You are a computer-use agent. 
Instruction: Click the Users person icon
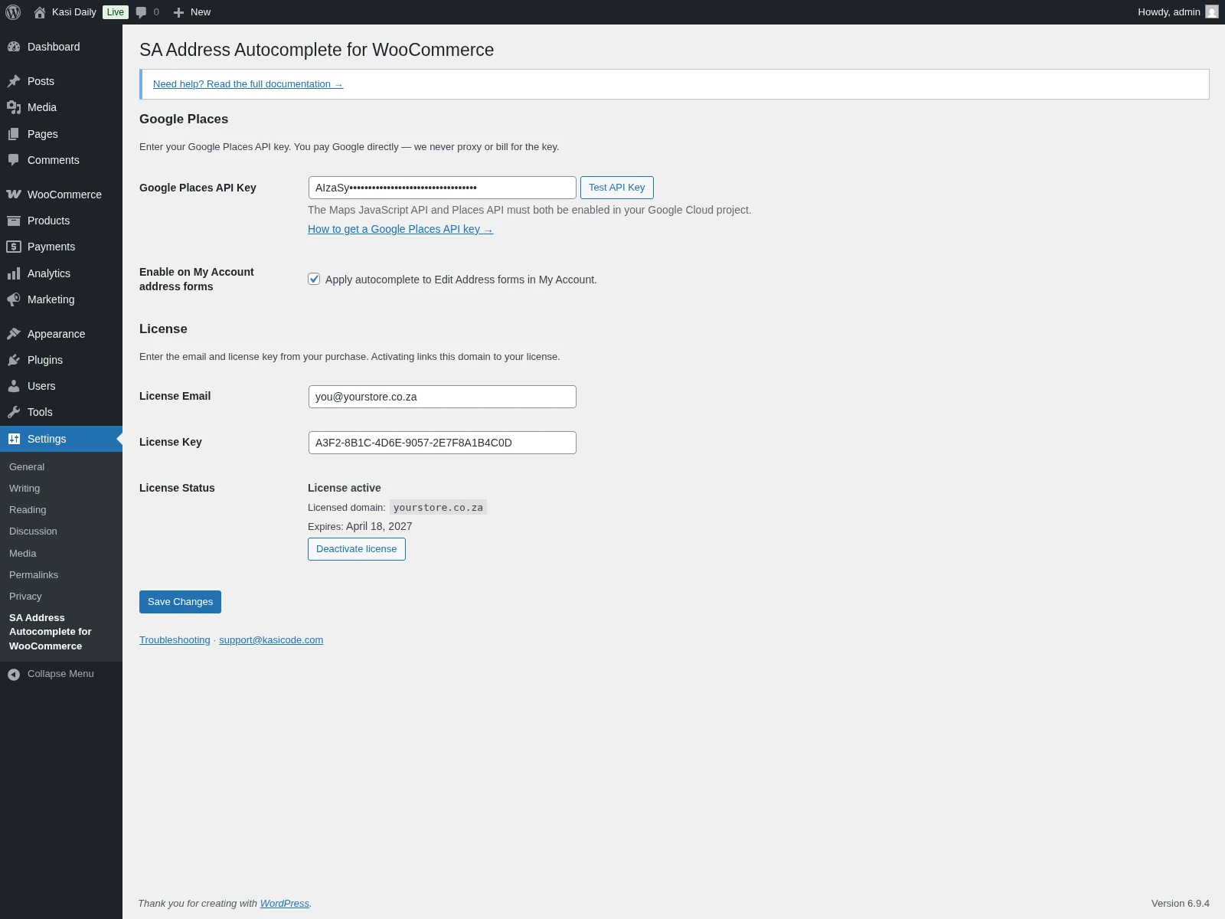(14, 386)
